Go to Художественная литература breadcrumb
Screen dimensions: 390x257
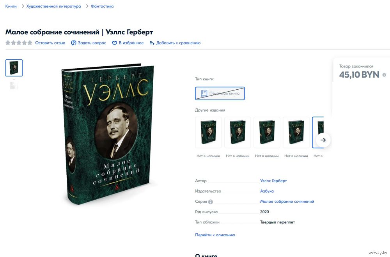click(54, 6)
